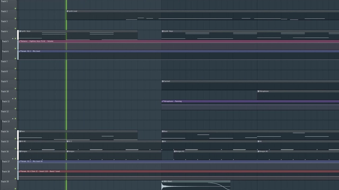
Task: Click Vibraphone Panning automation clip icon
Action: coord(163,101)
